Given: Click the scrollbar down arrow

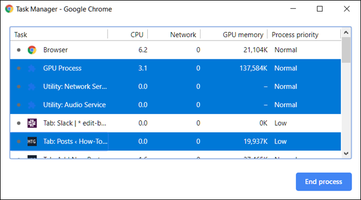Looking at the screenshot, I should coord(346,153).
